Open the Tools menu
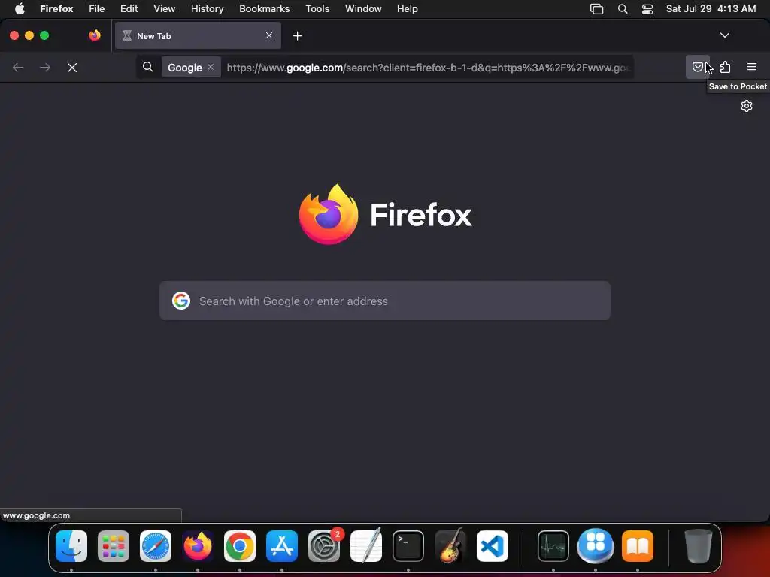 (x=318, y=9)
